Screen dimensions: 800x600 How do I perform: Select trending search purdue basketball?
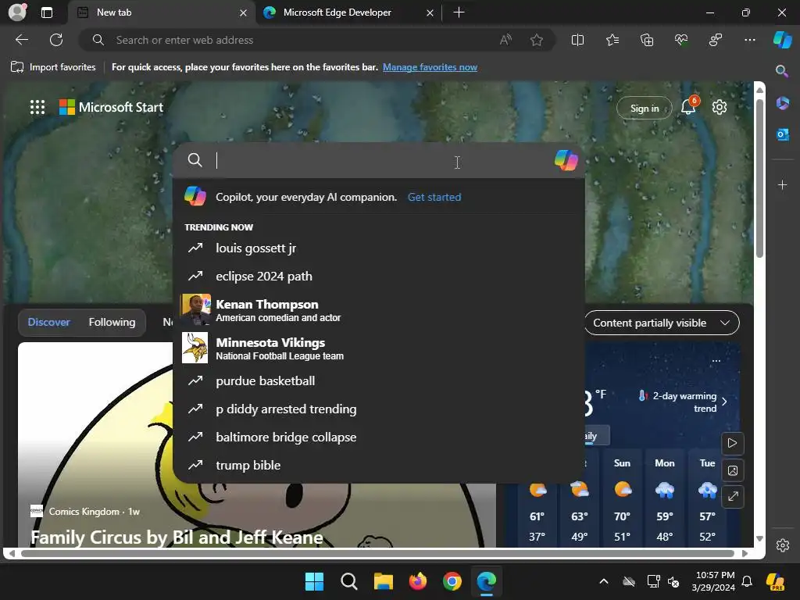[379, 380]
